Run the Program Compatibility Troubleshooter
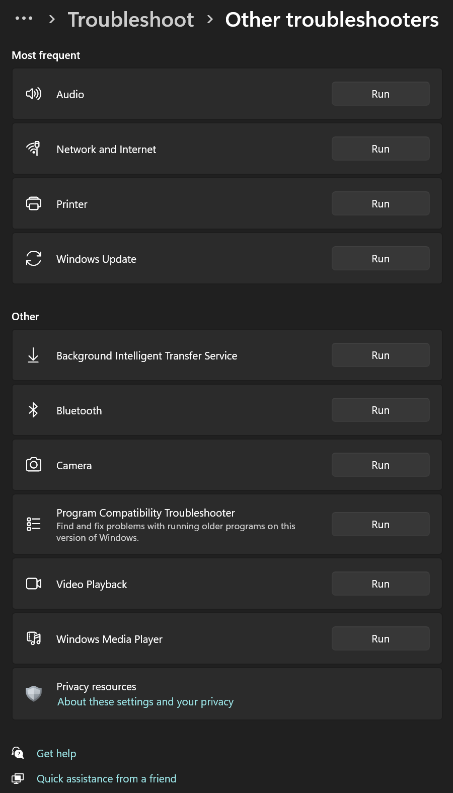Screen dimensions: 453x793 381,525
